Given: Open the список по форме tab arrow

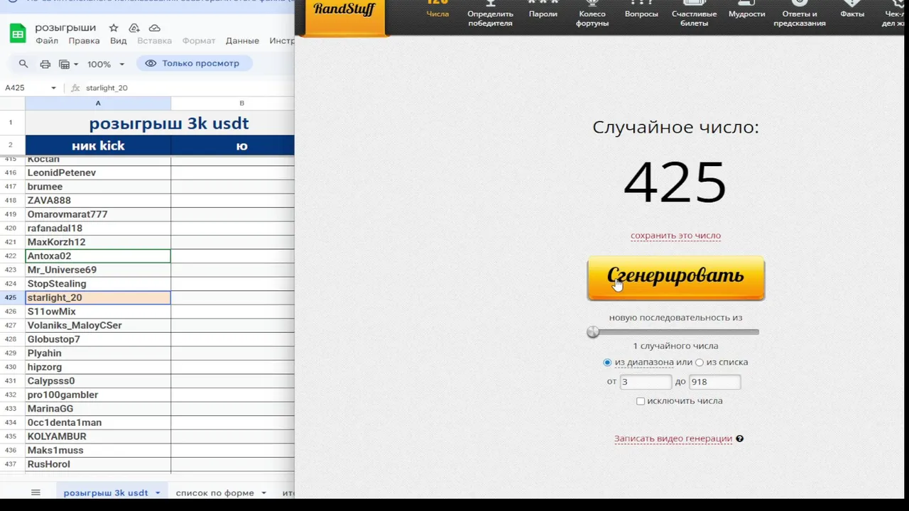Looking at the screenshot, I should click(263, 493).
